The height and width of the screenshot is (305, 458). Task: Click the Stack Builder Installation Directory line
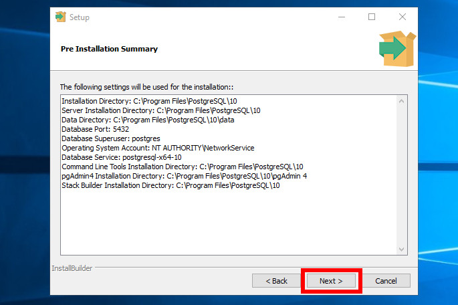pyautogui.click(x=170, y=185)
